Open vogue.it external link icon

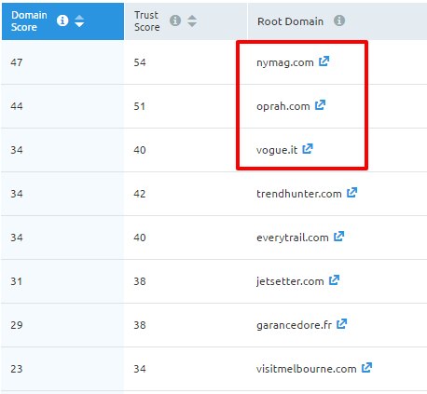(308, 149)
